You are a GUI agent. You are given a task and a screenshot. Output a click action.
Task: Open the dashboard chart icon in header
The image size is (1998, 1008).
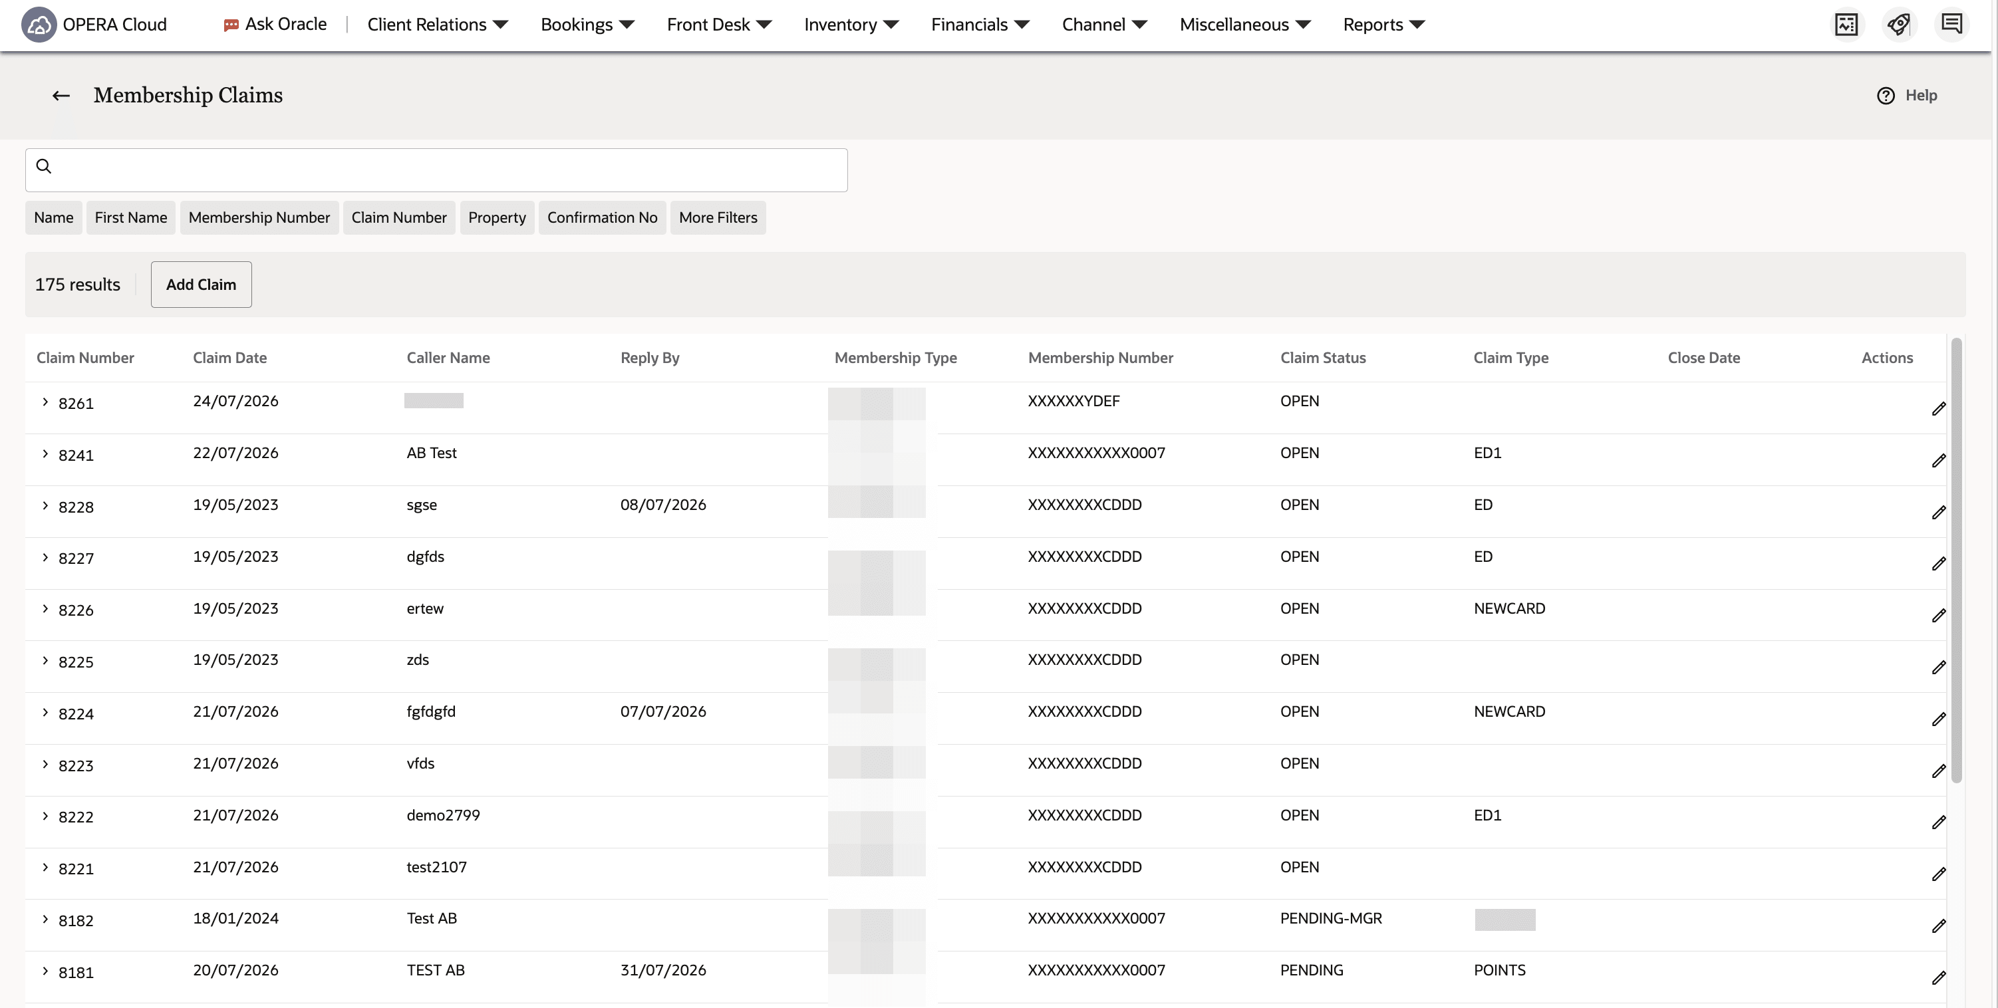pyautogui.click(x=1846, y=24)
